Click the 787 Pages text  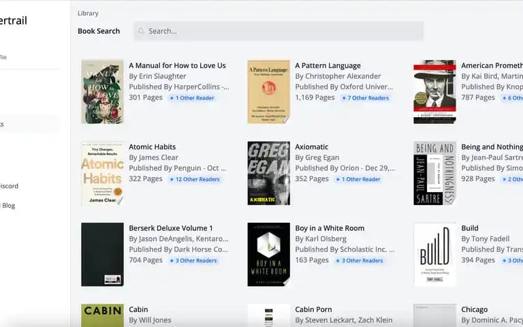coord(478,98)
